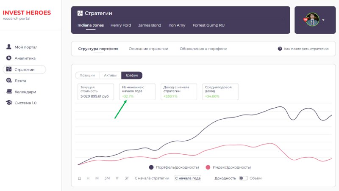Select the Н week period
Screen dimensions: 339x191
[x=88, y=178]
